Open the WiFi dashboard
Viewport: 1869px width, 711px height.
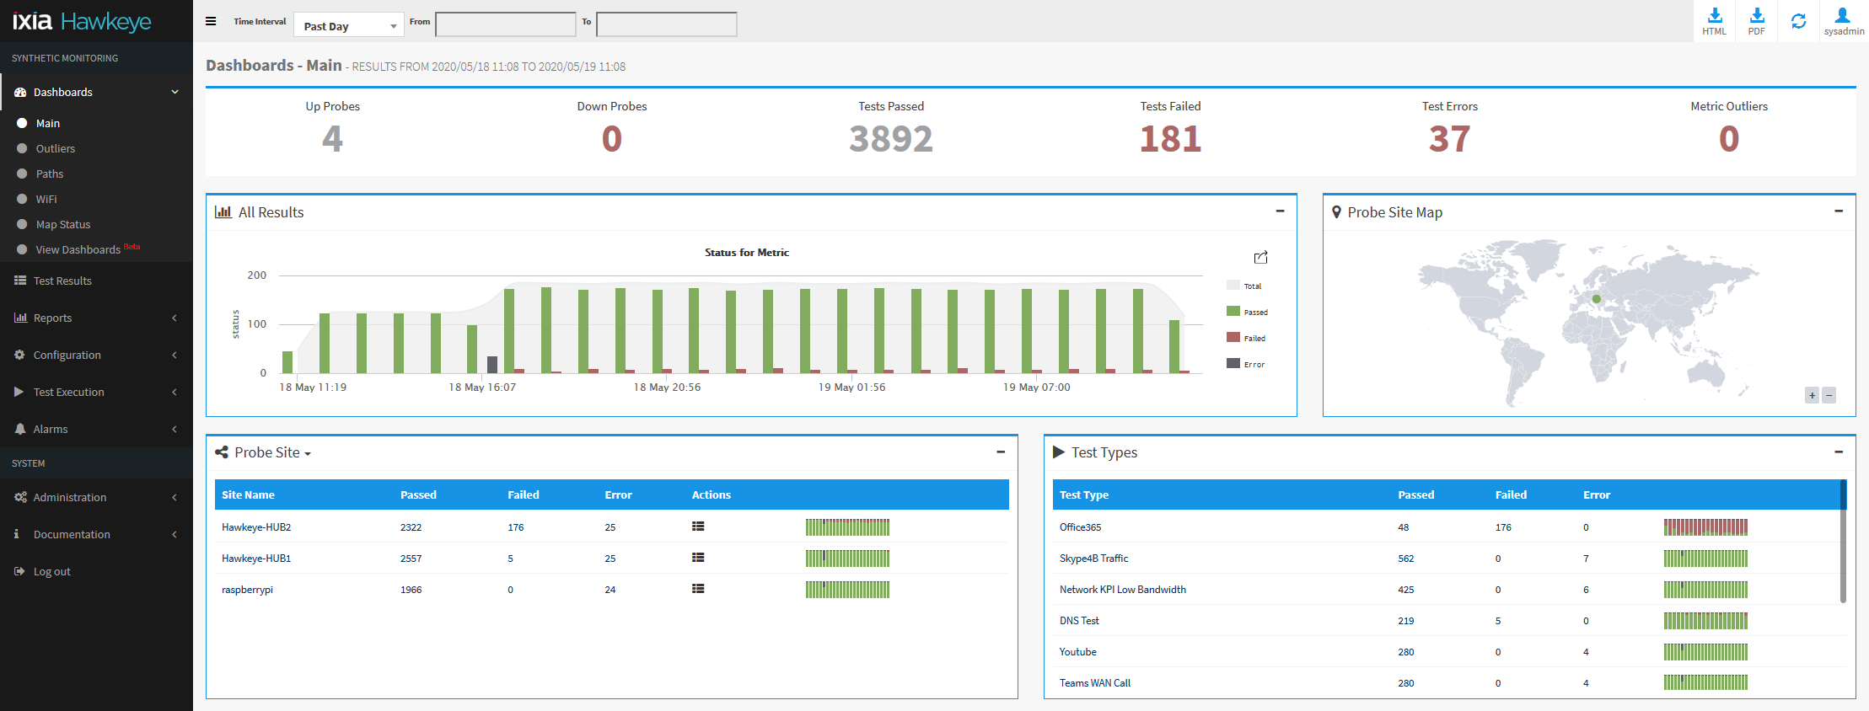point(46,199)
